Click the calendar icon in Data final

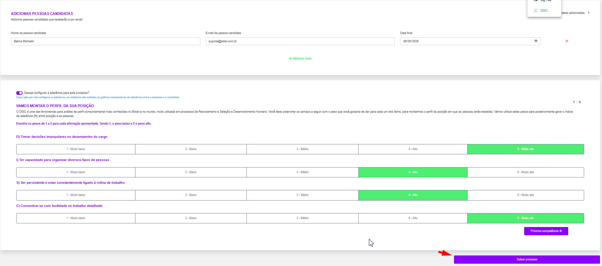coord(536,41)
